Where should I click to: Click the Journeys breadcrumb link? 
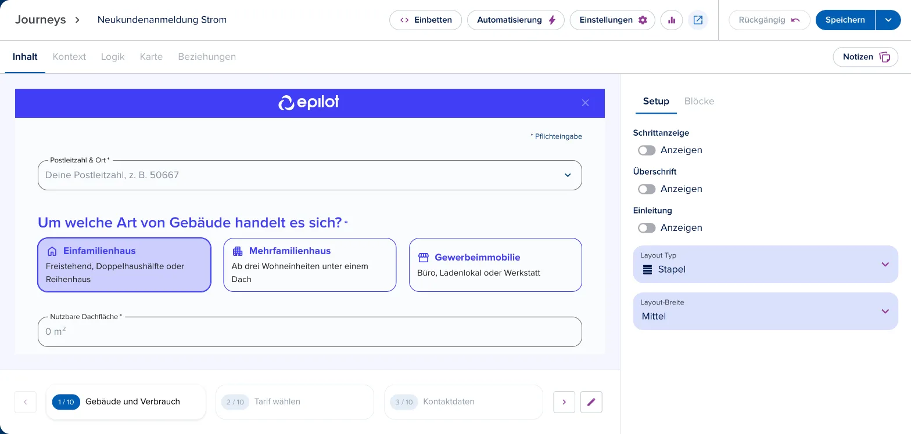pos(41,20)
